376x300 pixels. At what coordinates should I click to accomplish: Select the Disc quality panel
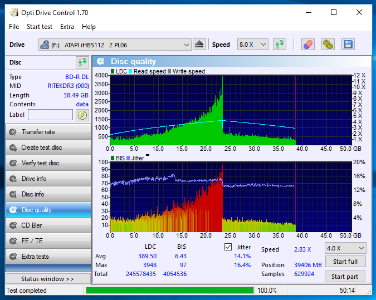tap(48, 210)
